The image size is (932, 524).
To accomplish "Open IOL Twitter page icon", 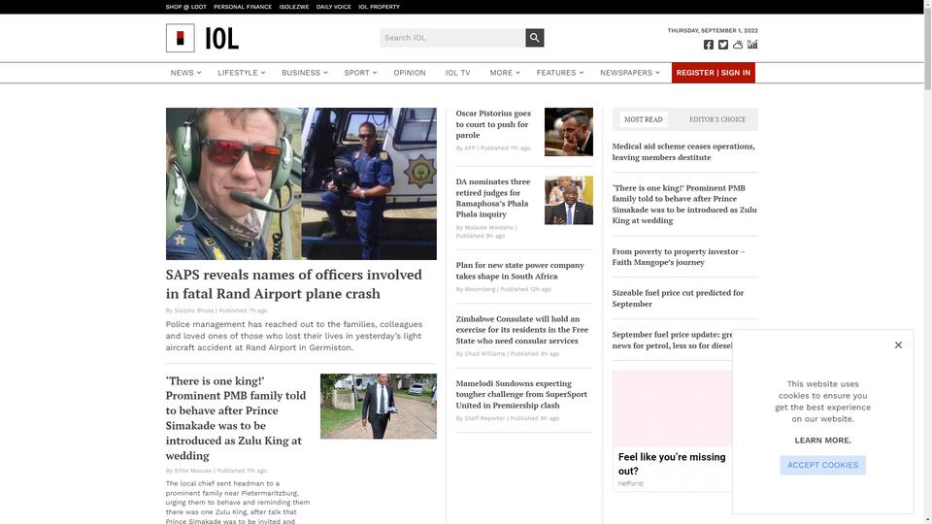I will pyautogui.click(x=722, y=45).
